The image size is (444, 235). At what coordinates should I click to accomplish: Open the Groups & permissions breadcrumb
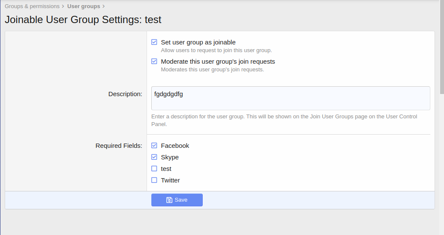click(x=32, y=6)
